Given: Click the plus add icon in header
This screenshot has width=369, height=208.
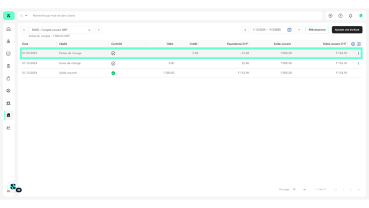Looking at the screenshot, I should 330,16.
